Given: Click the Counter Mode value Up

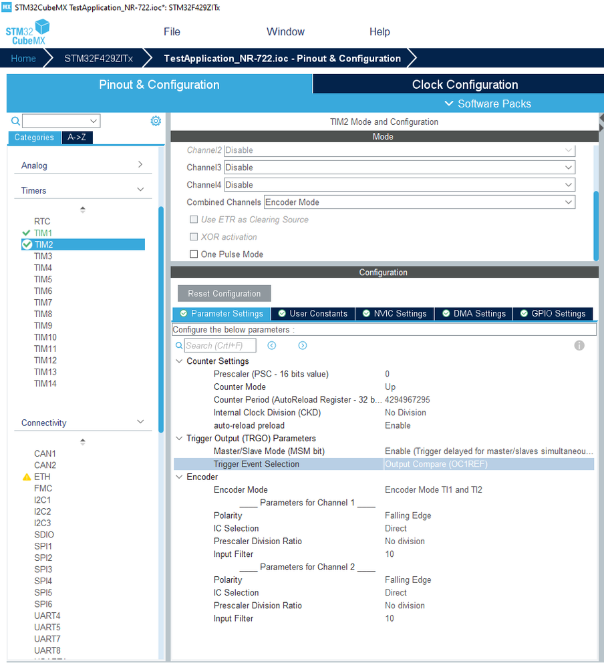Looking at the screenshot, I should tap(390, 387).
